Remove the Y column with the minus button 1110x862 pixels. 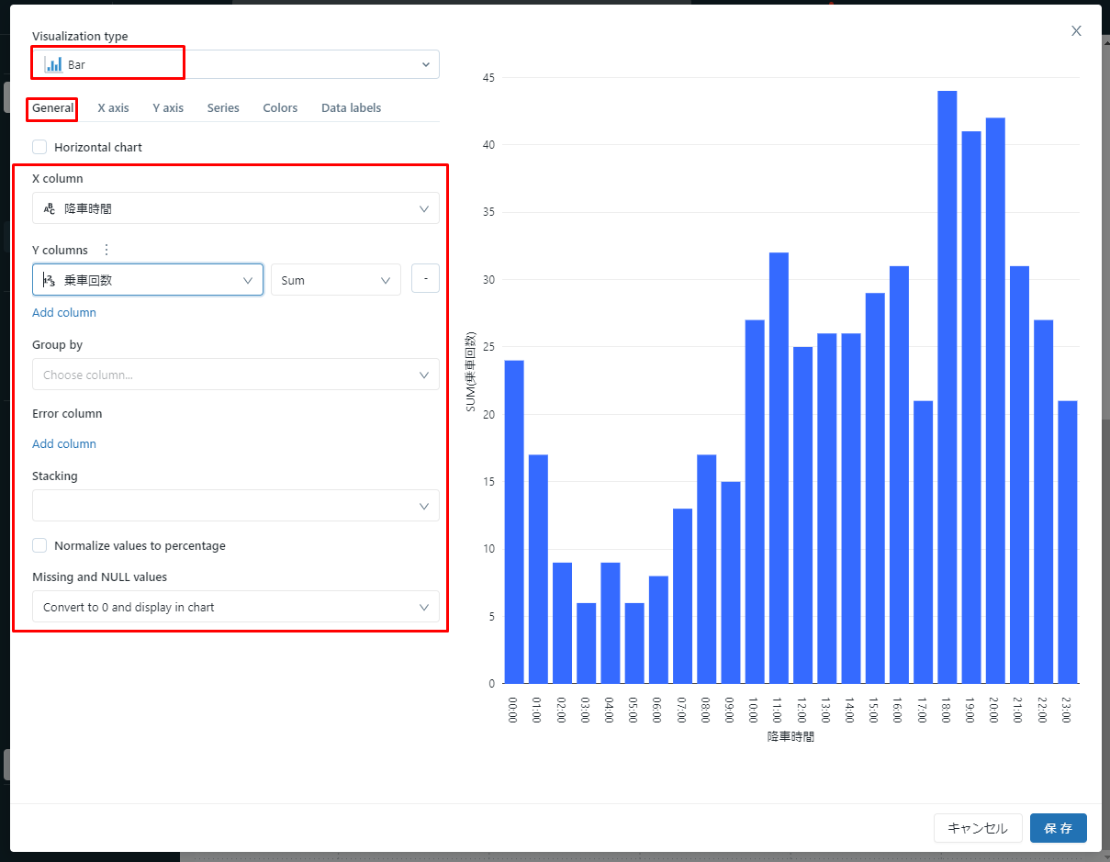[425, 279]
